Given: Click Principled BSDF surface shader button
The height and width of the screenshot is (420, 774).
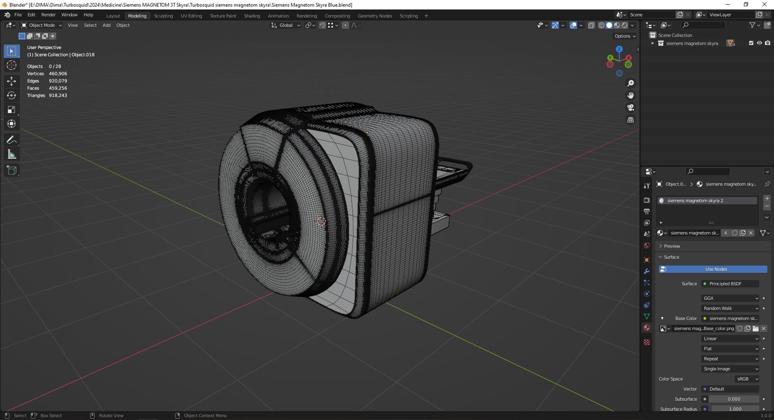Looking at the screenshot, I should (730, 284).
